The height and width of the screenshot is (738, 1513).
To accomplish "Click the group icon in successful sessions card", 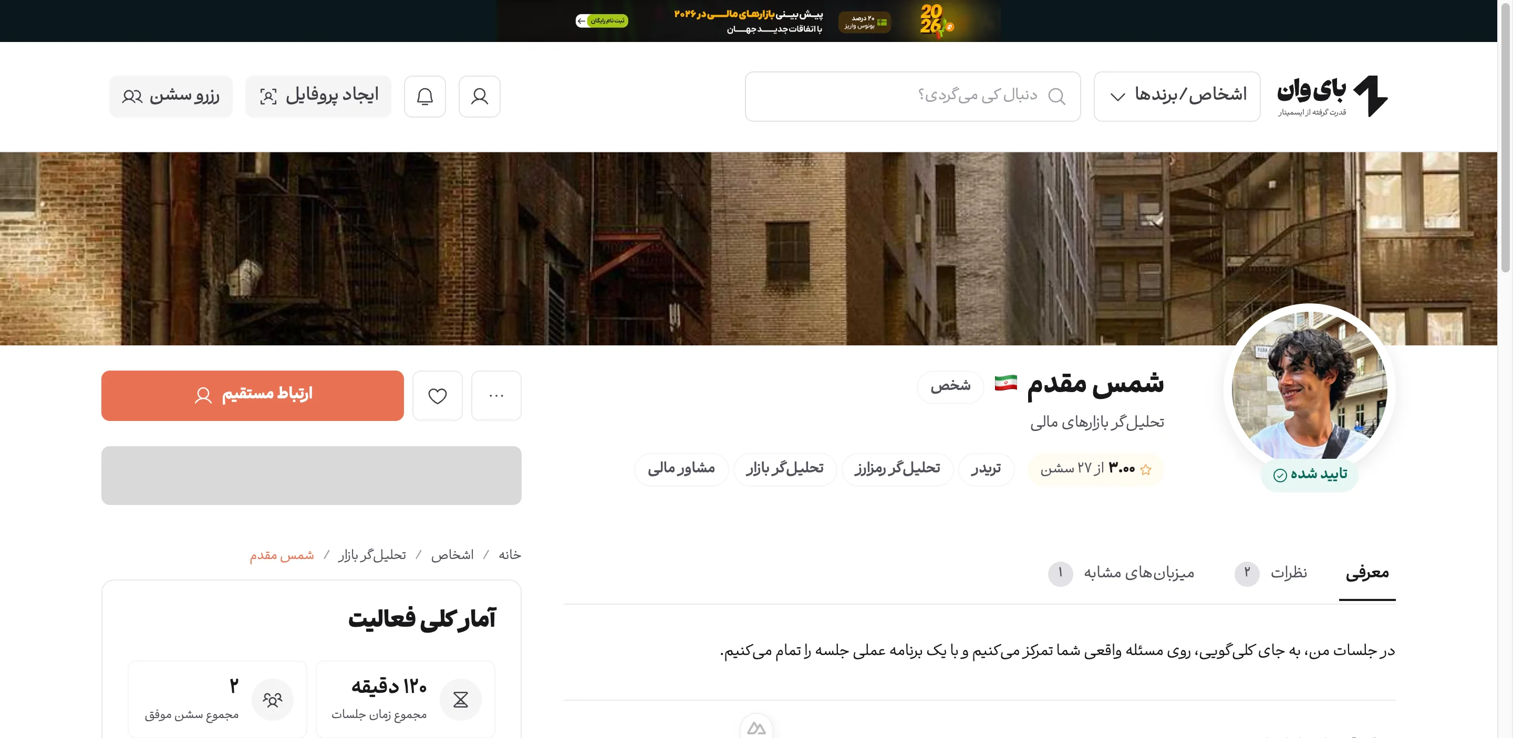I will [x=273, y=699].
